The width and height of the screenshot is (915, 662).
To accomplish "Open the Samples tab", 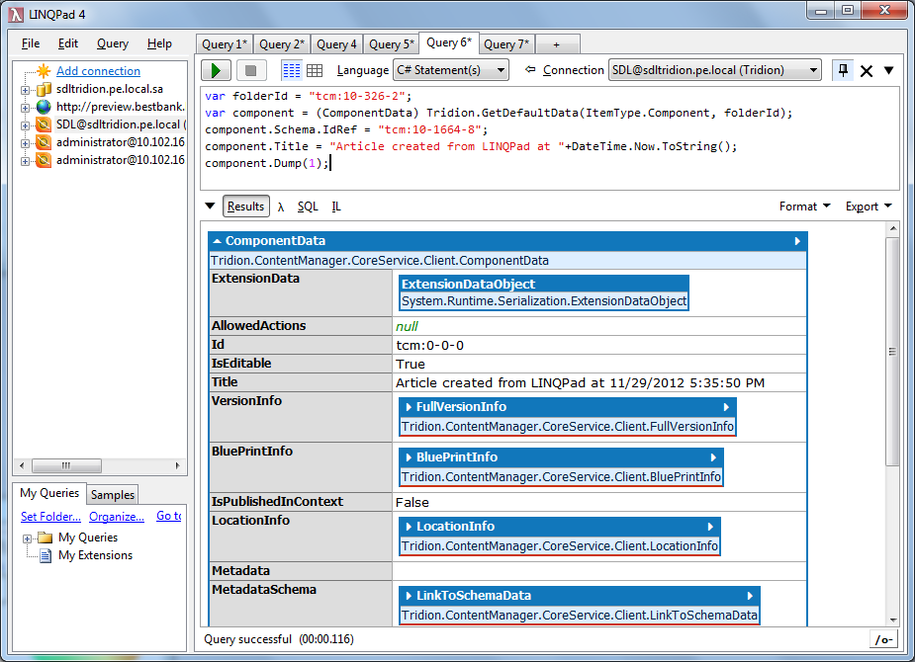I will click(x=113, y=494).
